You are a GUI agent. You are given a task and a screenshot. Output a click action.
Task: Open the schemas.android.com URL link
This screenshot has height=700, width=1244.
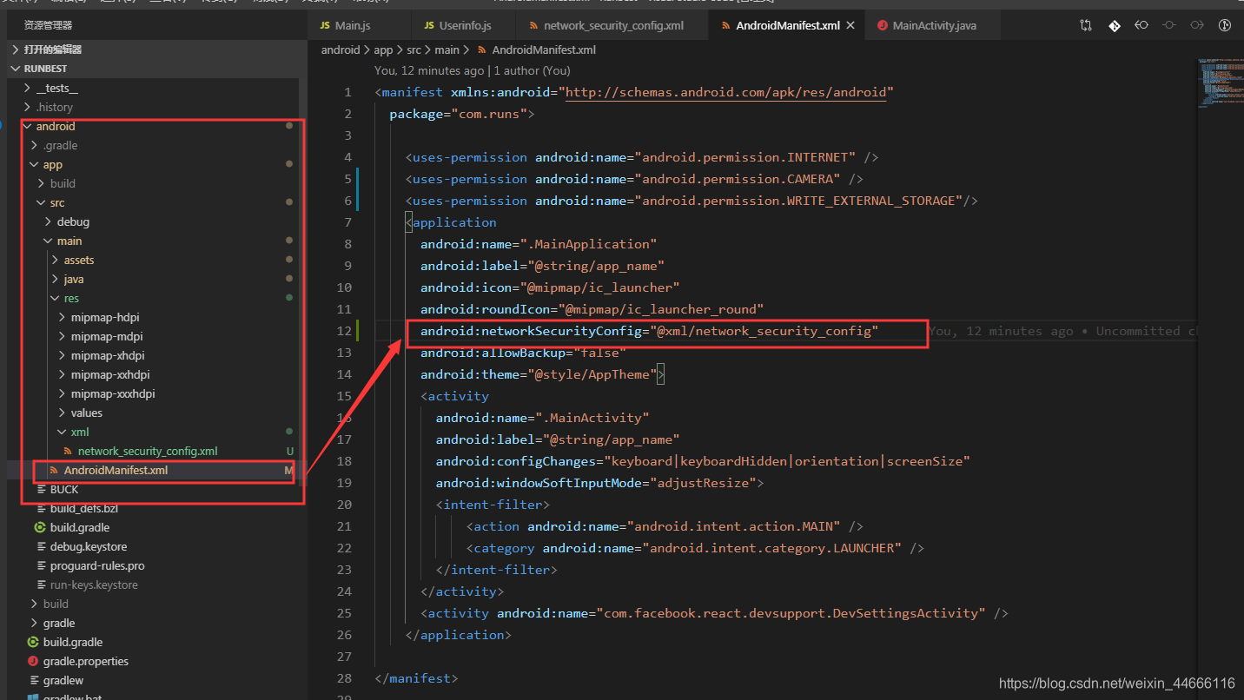coord(726,92)
